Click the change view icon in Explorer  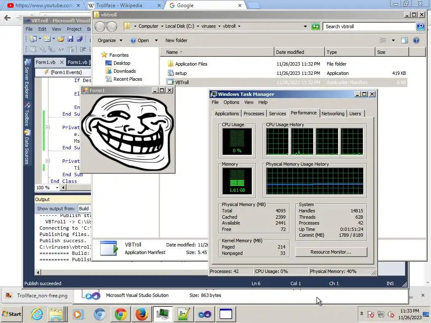[383, 40]
